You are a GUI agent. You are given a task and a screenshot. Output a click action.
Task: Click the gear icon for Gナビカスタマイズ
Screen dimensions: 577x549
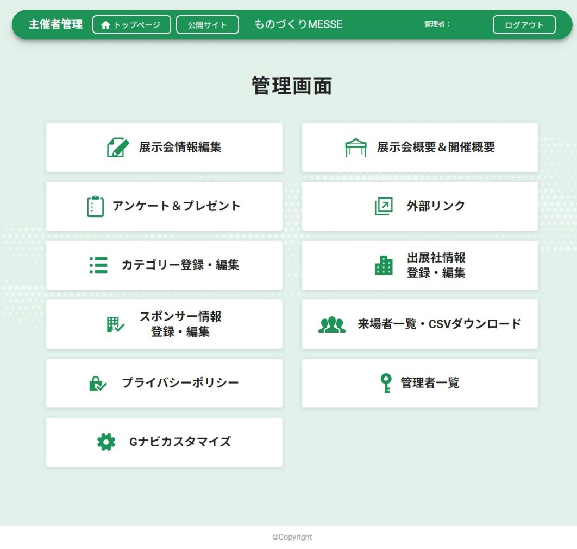(106, 442)
